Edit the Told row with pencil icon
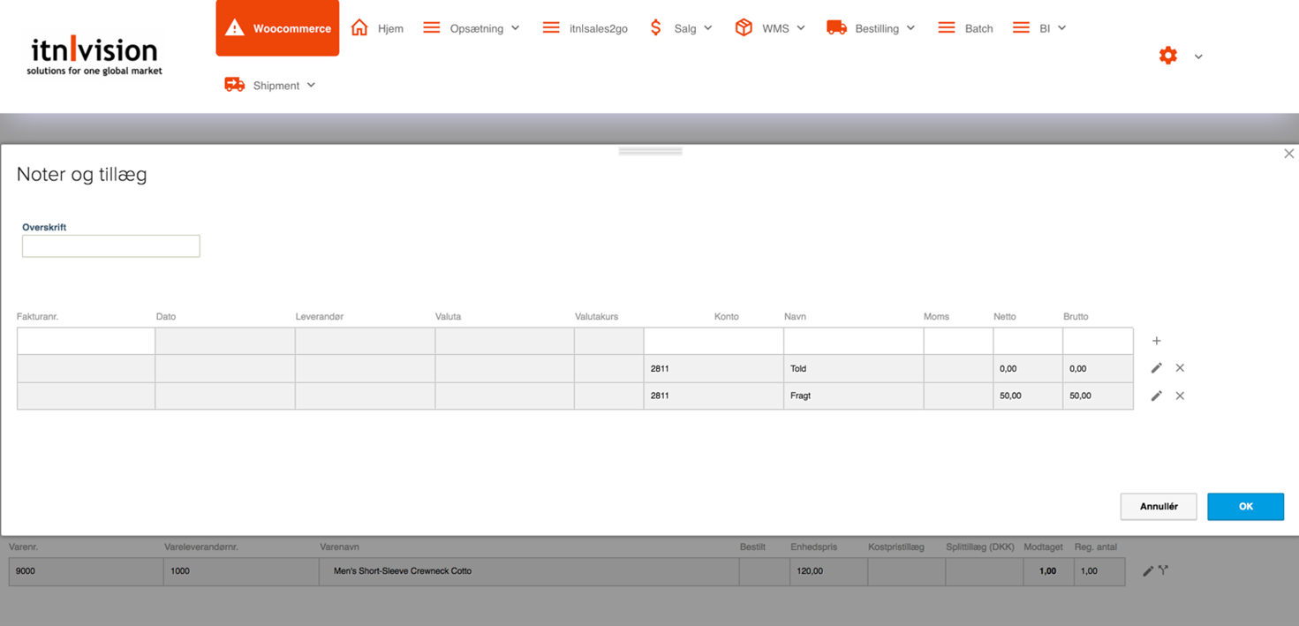Screen dimensions: 1299x626 coord(1156,368)
